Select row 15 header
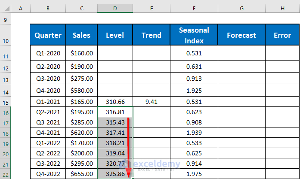The height and width of the screenshot is (179, 300). pyautogui.click(x=6, y=102)
